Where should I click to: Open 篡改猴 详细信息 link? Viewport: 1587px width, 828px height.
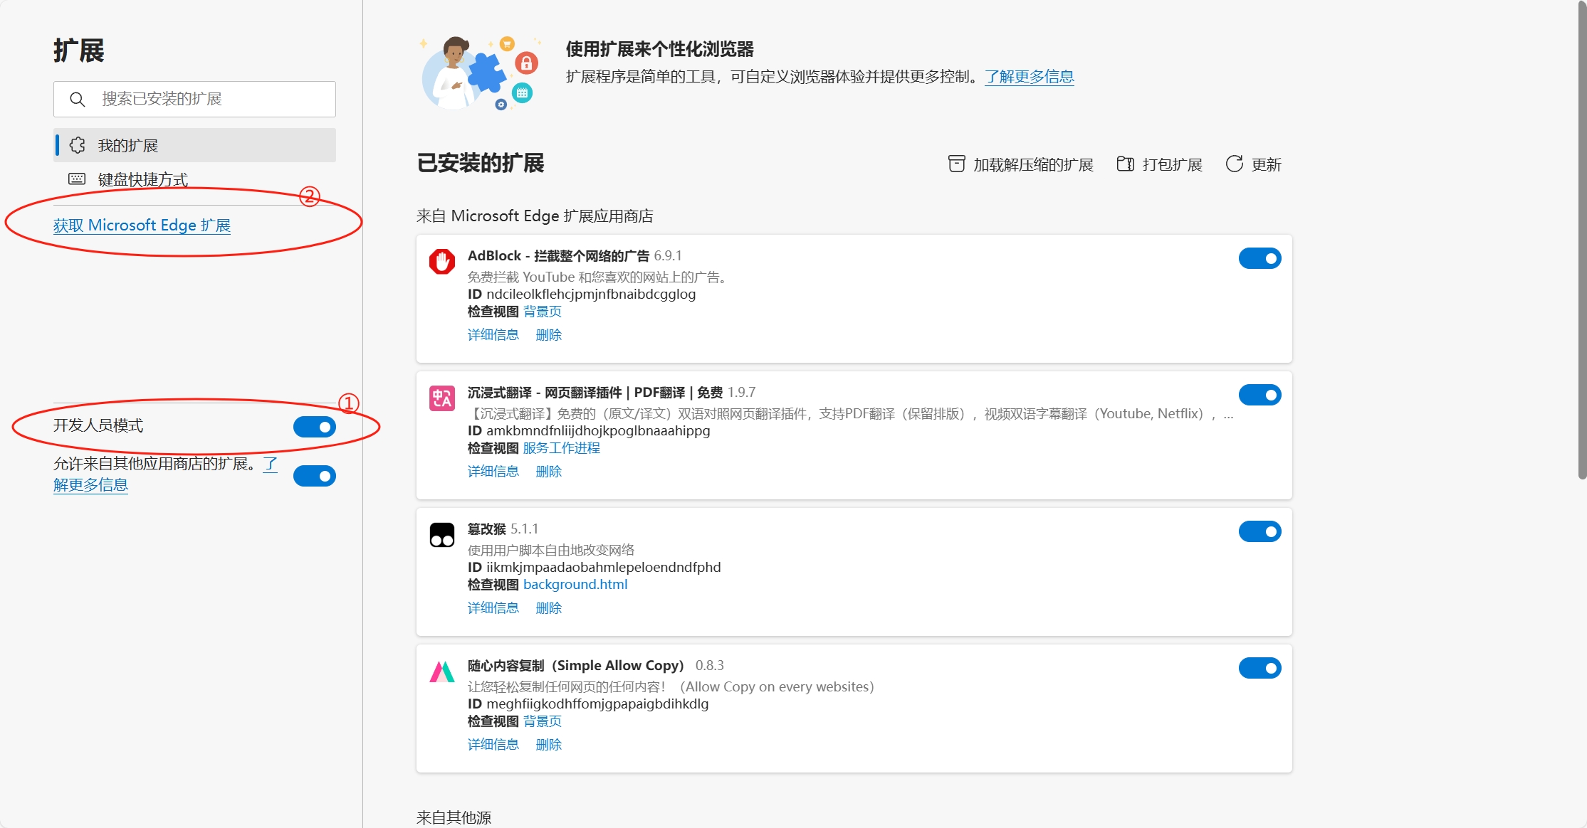[x=493, y=608]
